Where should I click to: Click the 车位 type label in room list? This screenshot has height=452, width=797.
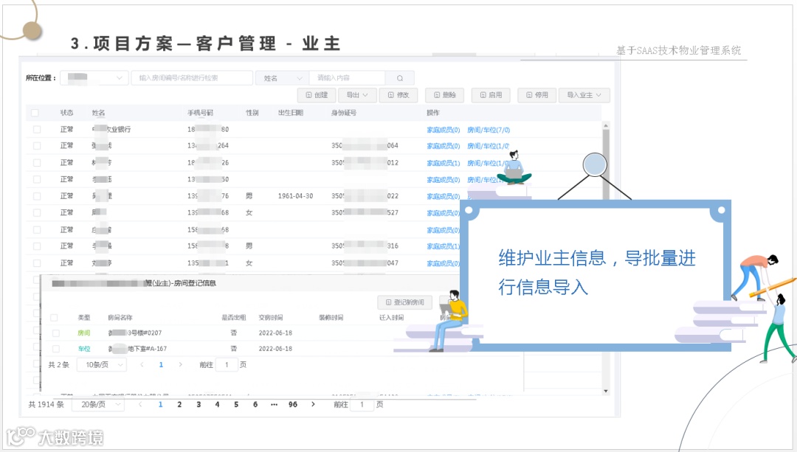click(x=84, y=349)
